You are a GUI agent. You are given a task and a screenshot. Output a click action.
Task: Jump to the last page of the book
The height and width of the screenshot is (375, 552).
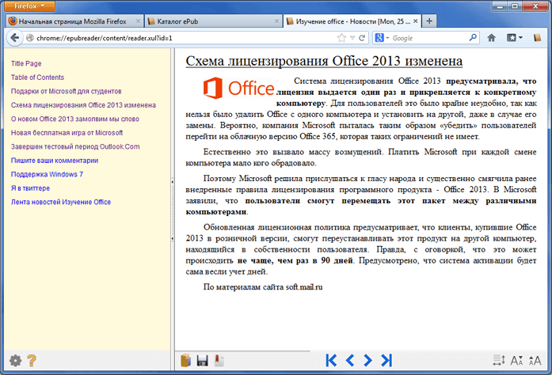pos(386,360)
